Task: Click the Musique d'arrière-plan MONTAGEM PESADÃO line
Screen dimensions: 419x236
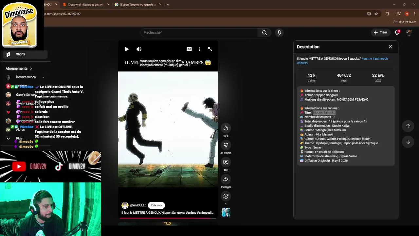Action: (x=334, y=99)
